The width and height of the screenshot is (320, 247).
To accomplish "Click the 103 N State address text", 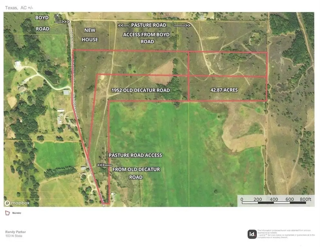I will pos(14,236).
